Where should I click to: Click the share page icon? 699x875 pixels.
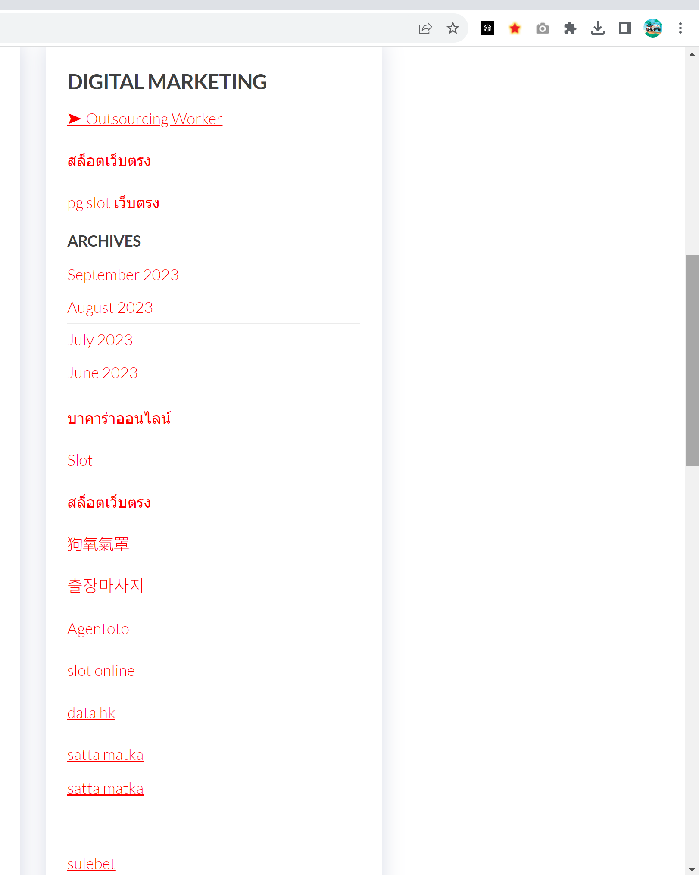click(425, 28)
